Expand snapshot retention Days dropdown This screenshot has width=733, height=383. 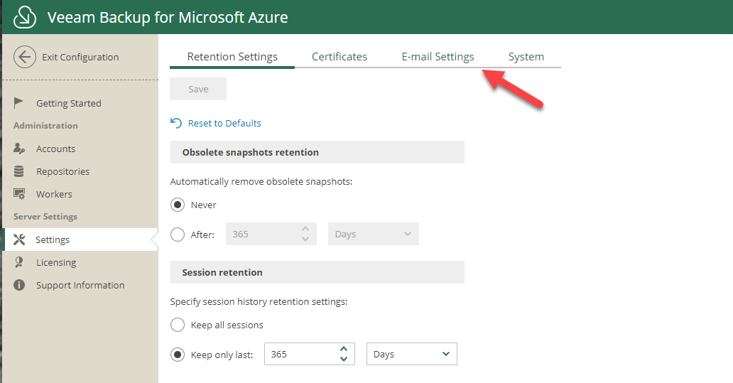[x=374, y=234]
